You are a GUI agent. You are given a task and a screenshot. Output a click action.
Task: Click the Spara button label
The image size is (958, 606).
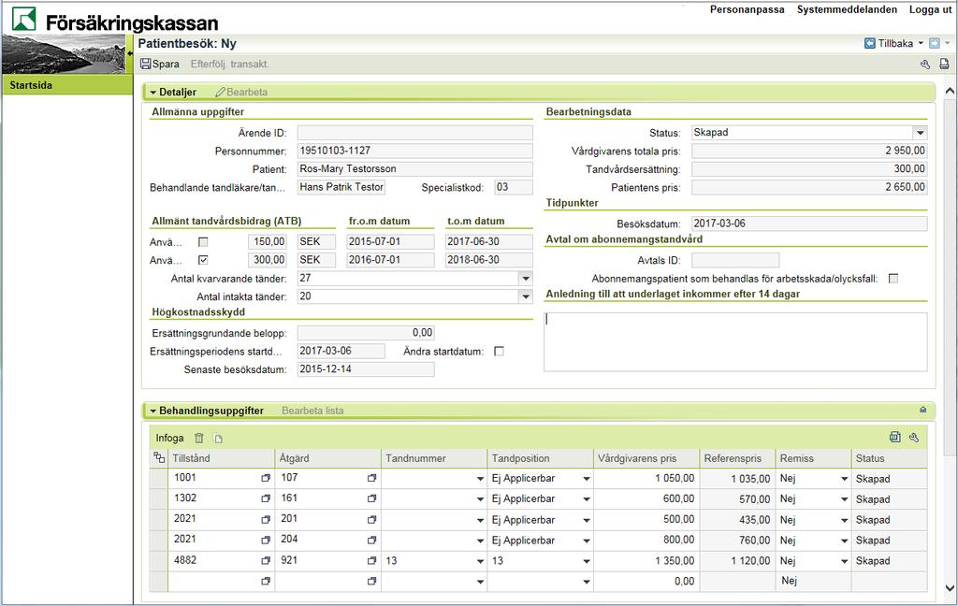[166, 64]
